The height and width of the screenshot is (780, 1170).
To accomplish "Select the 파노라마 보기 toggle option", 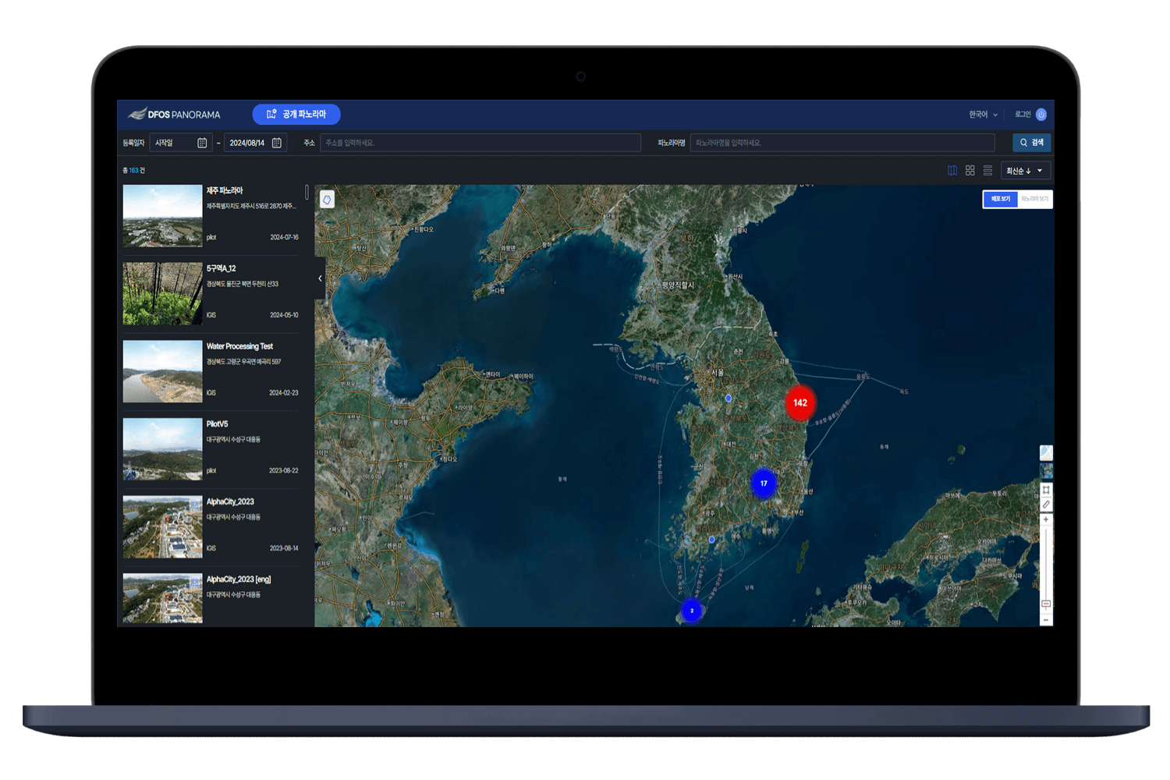I will [1034, 199].
